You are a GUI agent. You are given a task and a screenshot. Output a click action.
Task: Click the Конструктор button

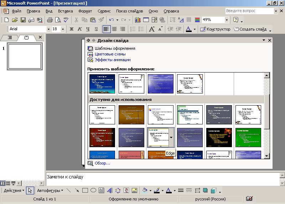[x=215, y=29]
